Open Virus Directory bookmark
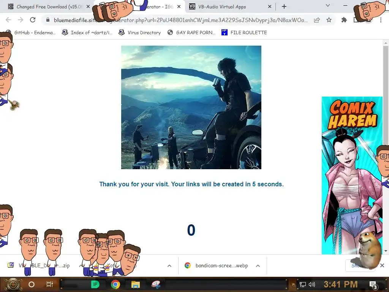The image size is (389, 292). coord(140,33)
